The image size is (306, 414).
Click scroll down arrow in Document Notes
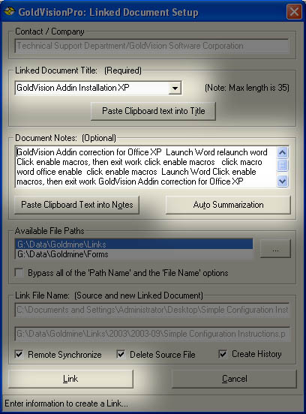tap(282, 181)
